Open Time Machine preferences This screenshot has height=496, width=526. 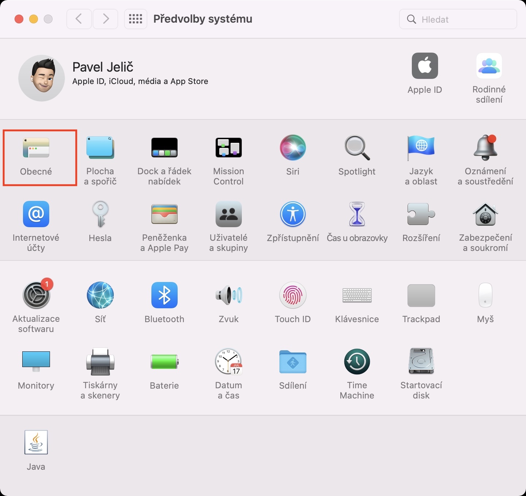pyautogui.click(x=357, y=362)
